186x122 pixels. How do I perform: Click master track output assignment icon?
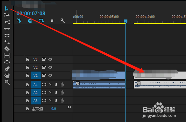coord(69,107)
